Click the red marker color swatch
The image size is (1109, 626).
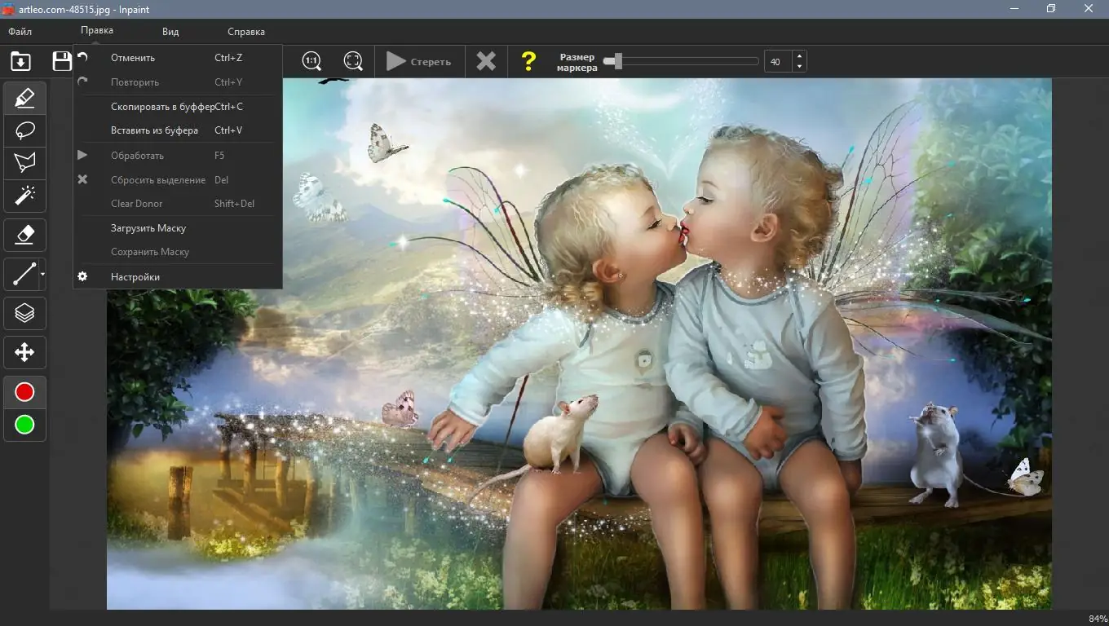24,391
